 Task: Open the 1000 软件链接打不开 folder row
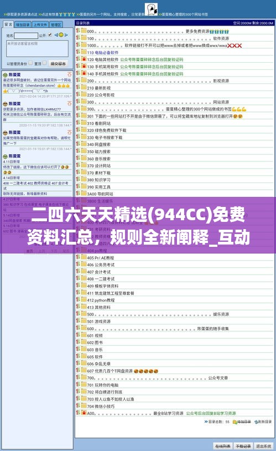coord(164,45)
